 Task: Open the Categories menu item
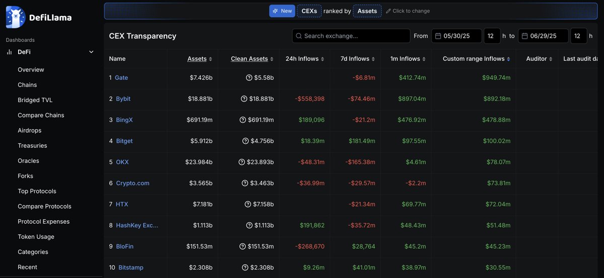point(33,252)
